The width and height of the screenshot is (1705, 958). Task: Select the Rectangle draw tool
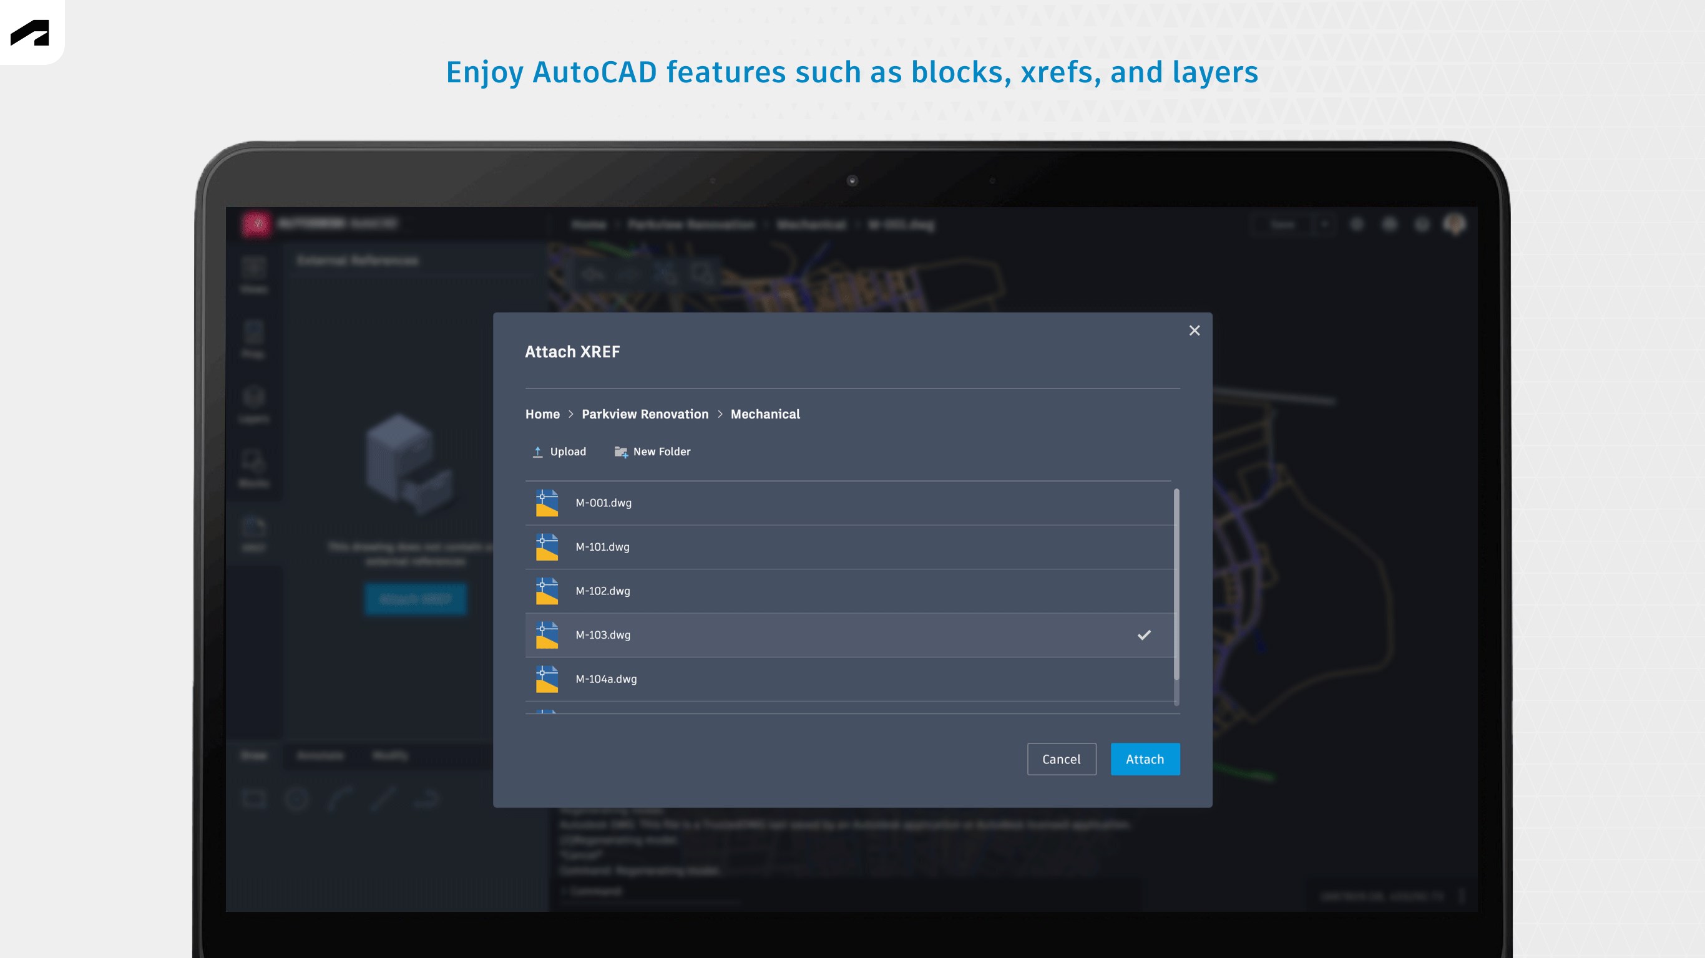pos(253,798)
